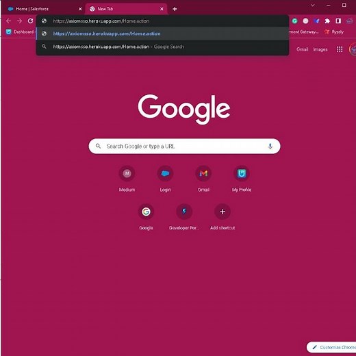
Task: Reload the page
Action: (30, 21)
